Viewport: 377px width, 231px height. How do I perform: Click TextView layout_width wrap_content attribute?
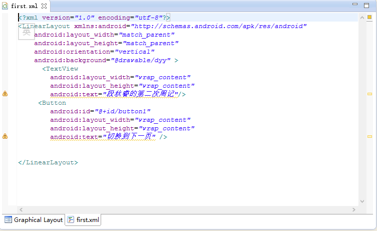point(120,77)
